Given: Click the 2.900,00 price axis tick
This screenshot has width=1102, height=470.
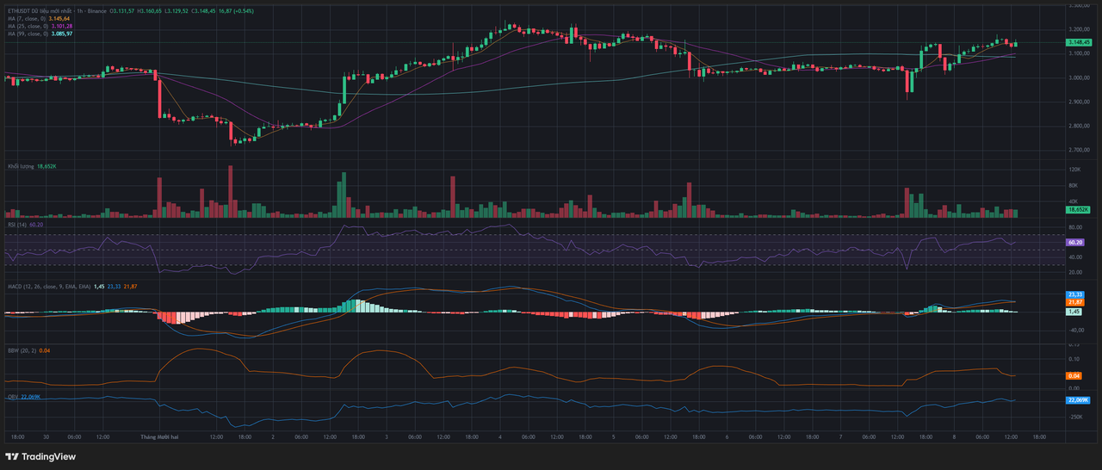Looking at the screenshot, I should pyautogui.click(x=1080, y=102).
